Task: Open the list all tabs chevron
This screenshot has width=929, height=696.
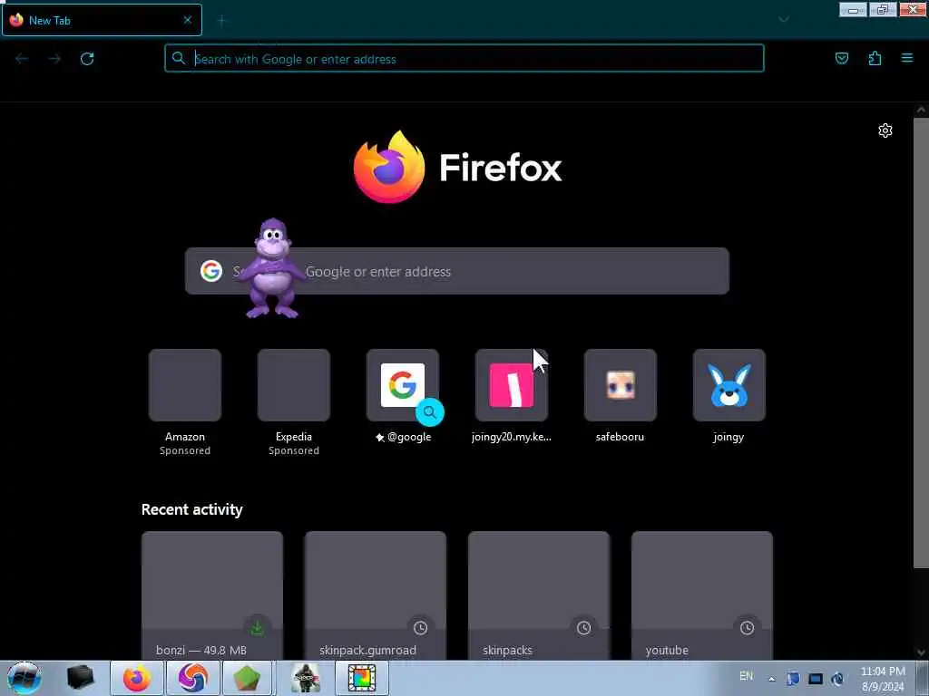Action: tap(783, 20)
